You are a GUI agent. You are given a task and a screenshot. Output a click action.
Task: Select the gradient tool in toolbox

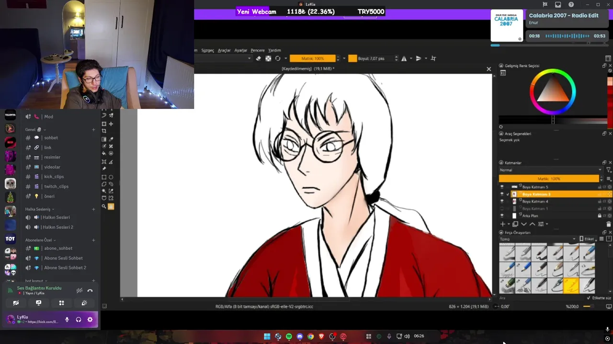tap(104, 139)
